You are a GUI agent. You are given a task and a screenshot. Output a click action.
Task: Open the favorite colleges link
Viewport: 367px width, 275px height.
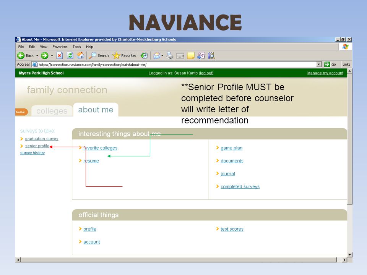(x=100, y=148)
